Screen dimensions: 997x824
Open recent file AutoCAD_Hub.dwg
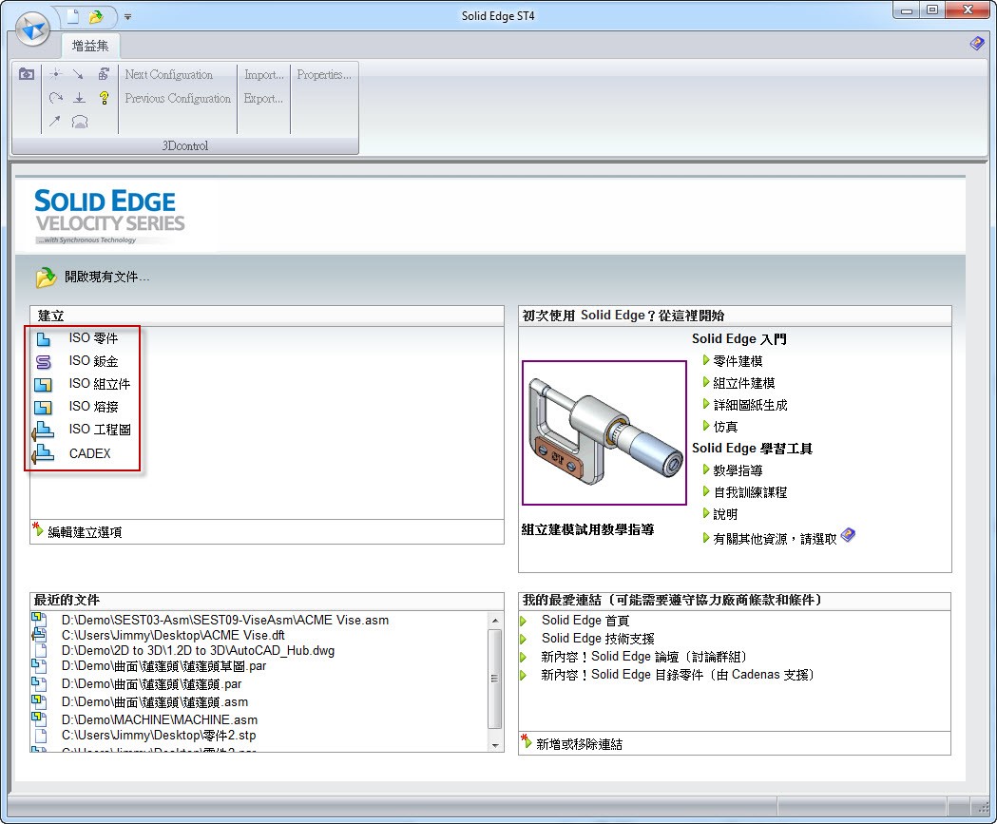click(198, 650)
